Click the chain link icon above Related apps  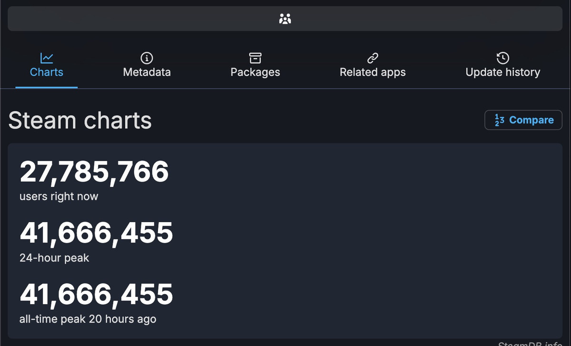pos(373,58)
